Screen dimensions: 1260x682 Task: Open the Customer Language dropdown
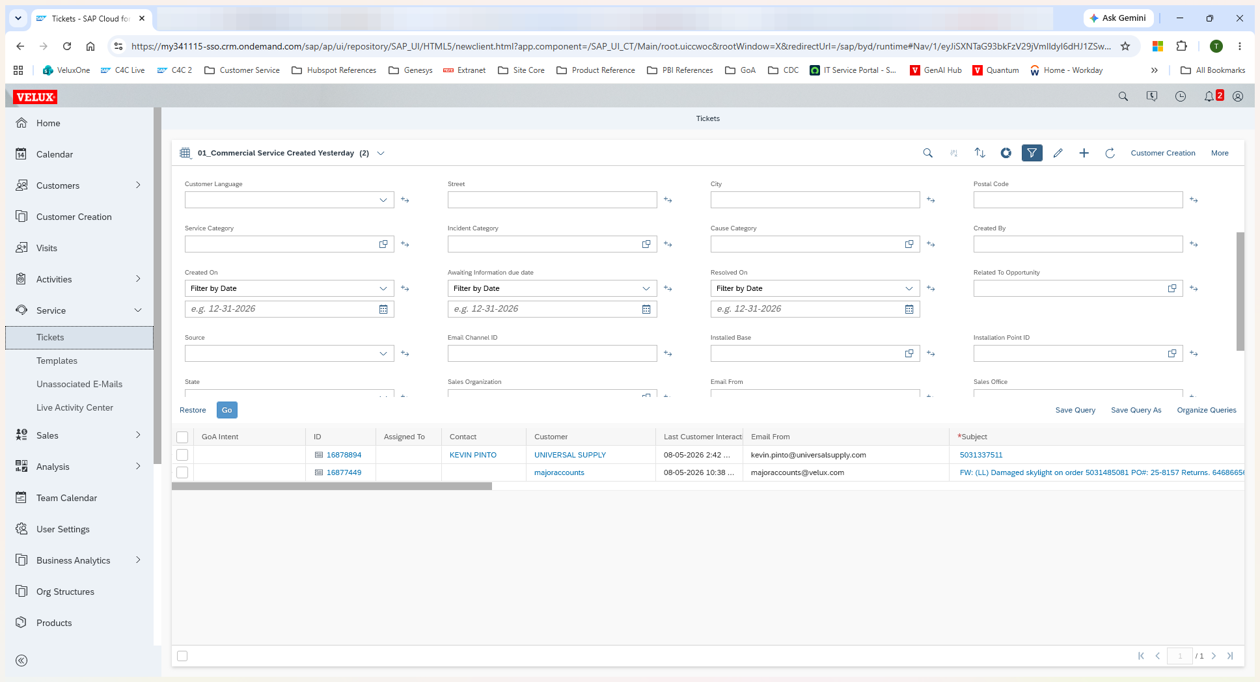pyautogui.click(x=289, y=200)
